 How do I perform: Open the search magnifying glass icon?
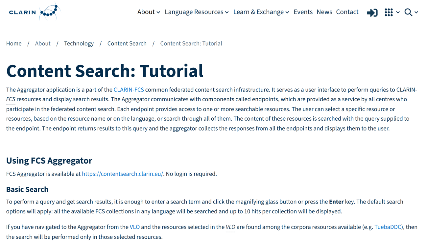coord(408,12)
